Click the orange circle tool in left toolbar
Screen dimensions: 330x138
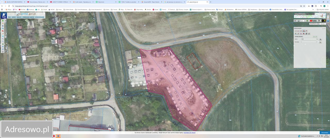[3, 23]
